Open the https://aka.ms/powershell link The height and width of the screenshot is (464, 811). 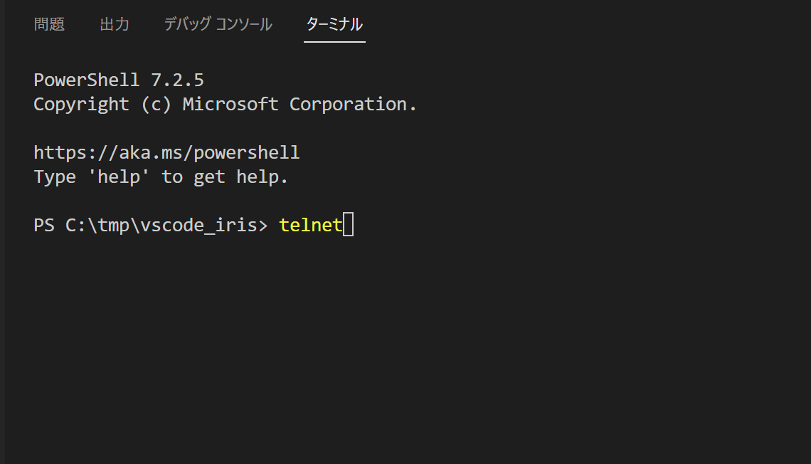pyautogui.click(x=166, y=152)
